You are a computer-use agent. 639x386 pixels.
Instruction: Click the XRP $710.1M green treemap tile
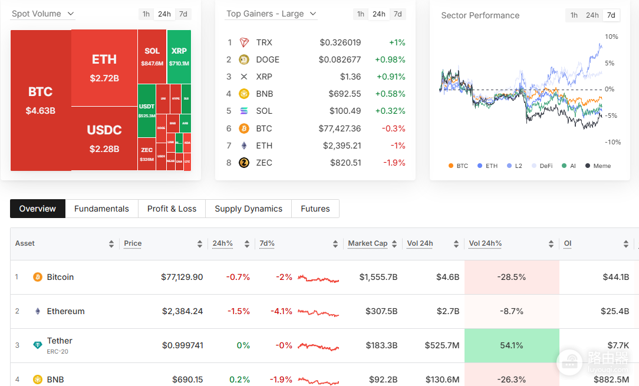179,57
